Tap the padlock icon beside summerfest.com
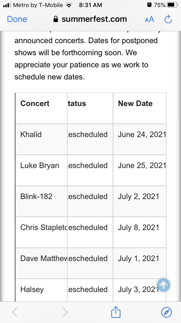Screen dimensions: 181x323 tap(56, 19)
